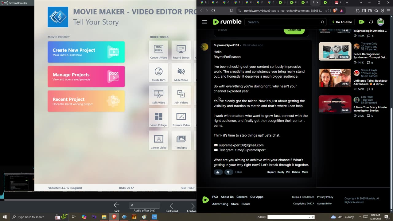
Task: Open the Create DVD tool
Action: pos(159,73)
